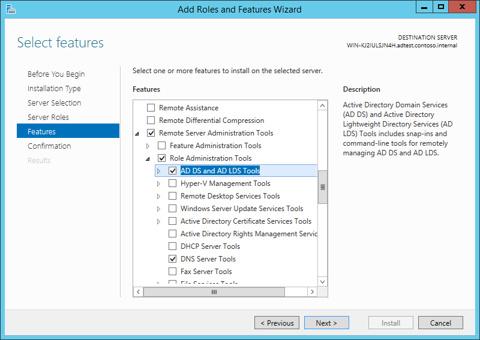The height and width of the screenshot is (340, 480).
Task: Select Windows Server Update Services Tools label
Action: click(x=242, y=209)
